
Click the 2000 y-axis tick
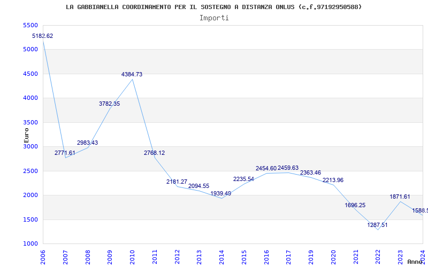point(30,195)
